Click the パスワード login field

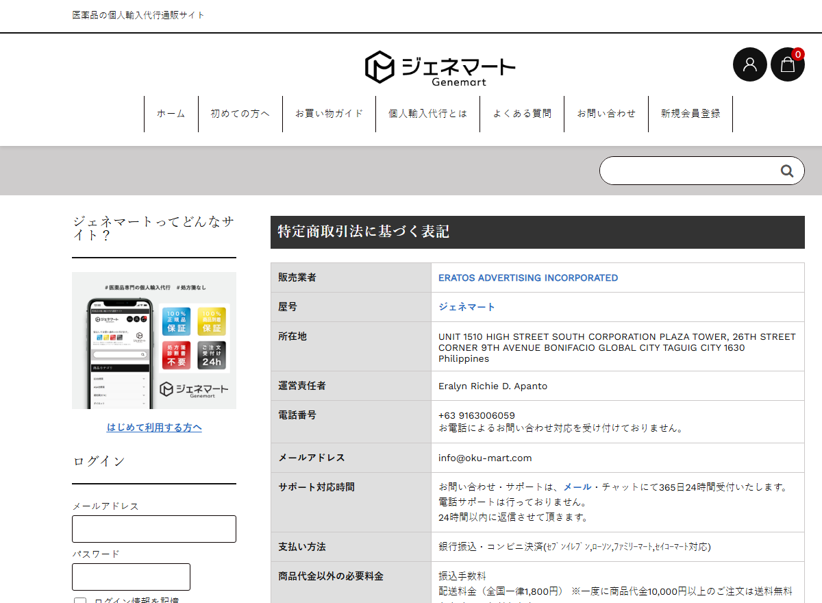pyautogui.click(x=131, y=577)
